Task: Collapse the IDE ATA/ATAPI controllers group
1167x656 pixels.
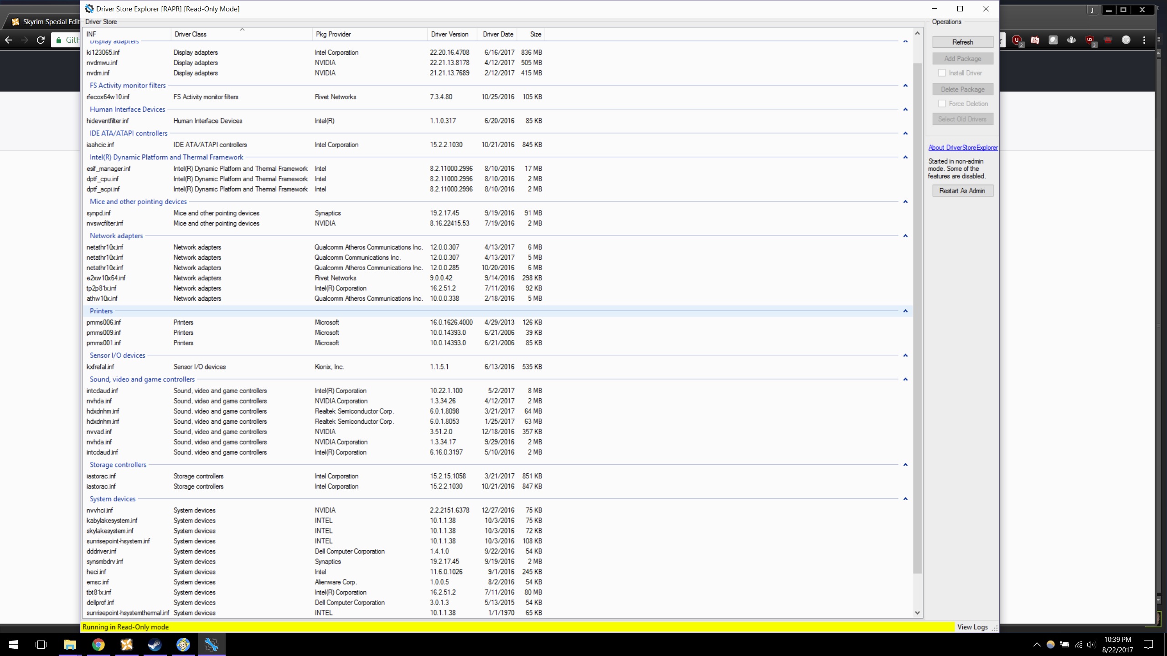Action: tap(905, 133)
